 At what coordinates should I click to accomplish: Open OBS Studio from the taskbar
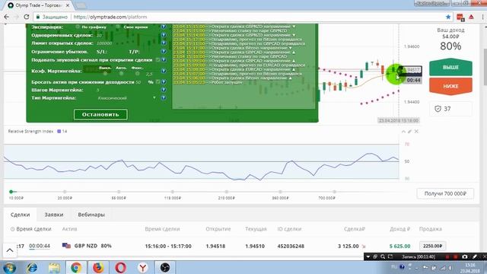pos(165,267)
